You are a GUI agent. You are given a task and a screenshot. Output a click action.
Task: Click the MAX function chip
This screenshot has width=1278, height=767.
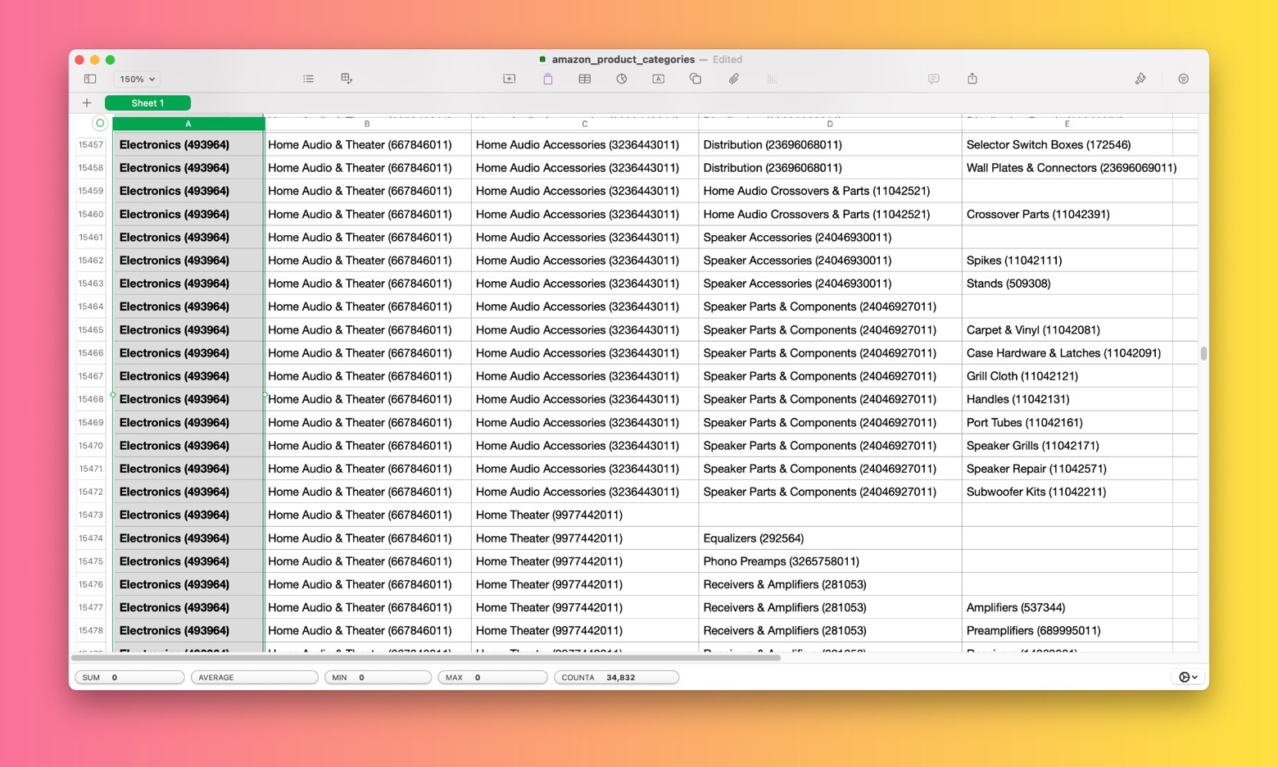492,678
